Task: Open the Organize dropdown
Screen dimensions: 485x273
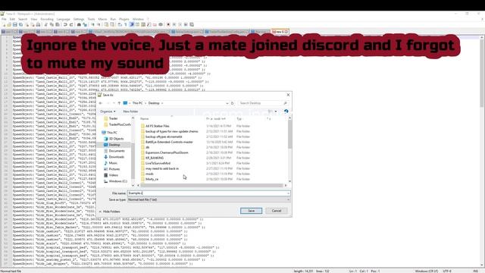Action: pos(108,111)
